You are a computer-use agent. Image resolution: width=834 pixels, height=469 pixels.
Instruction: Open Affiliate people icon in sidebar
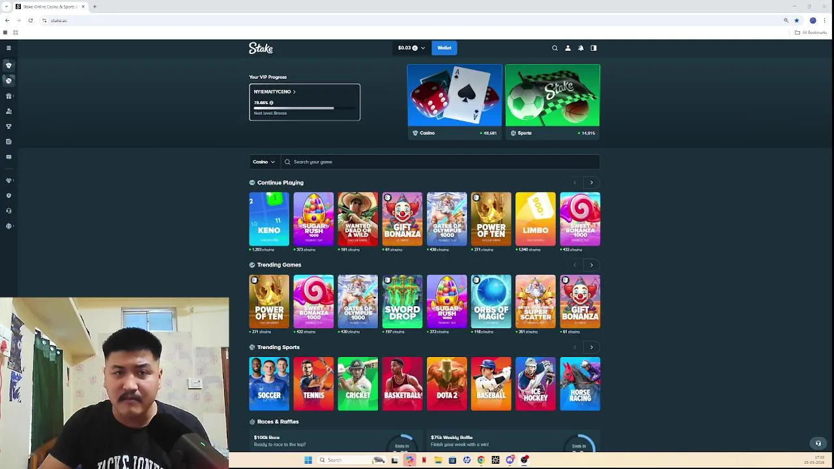tap(8, 111)
